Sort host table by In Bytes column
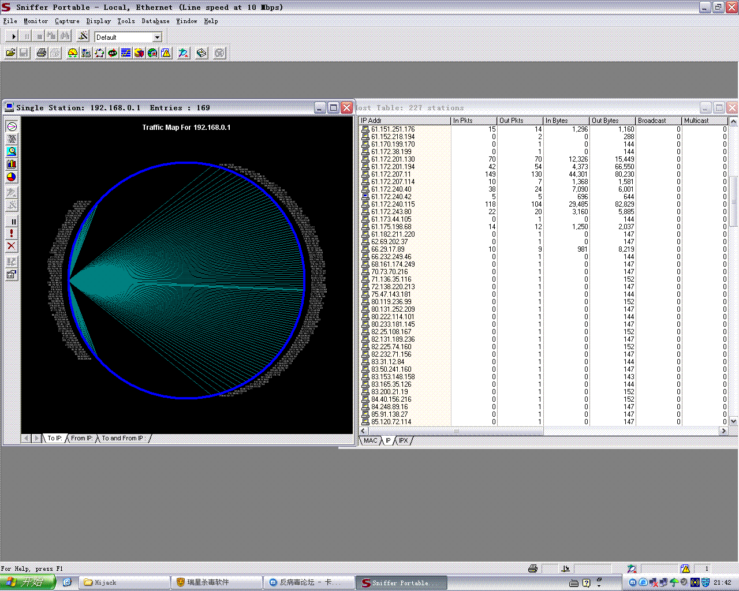The image size is (739, 591). [x=565, y=121]
